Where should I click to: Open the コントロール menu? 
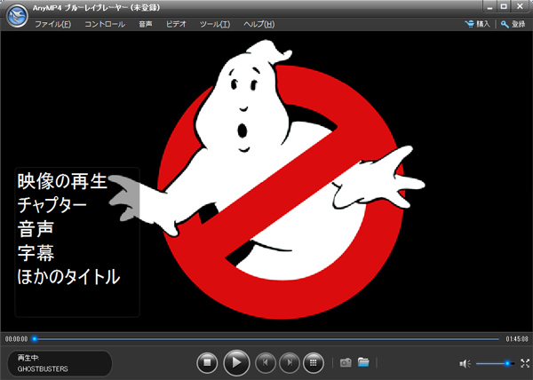[x=105, y=24]
